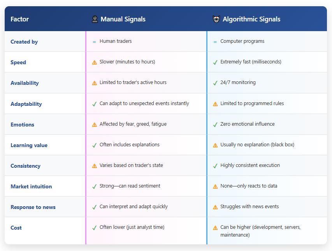Screen dimensions: 332x251
Task: Click the Adaptability row label
Action: point(26,104)
